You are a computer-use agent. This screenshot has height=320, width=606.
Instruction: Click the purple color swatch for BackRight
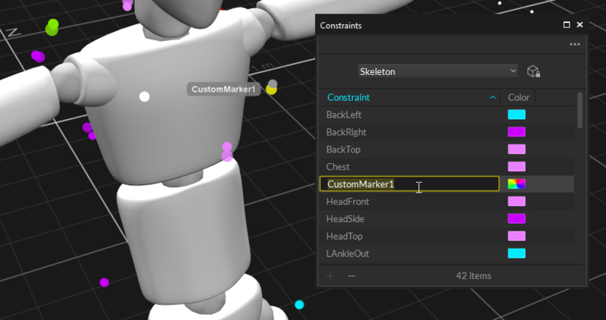(517, 133)
